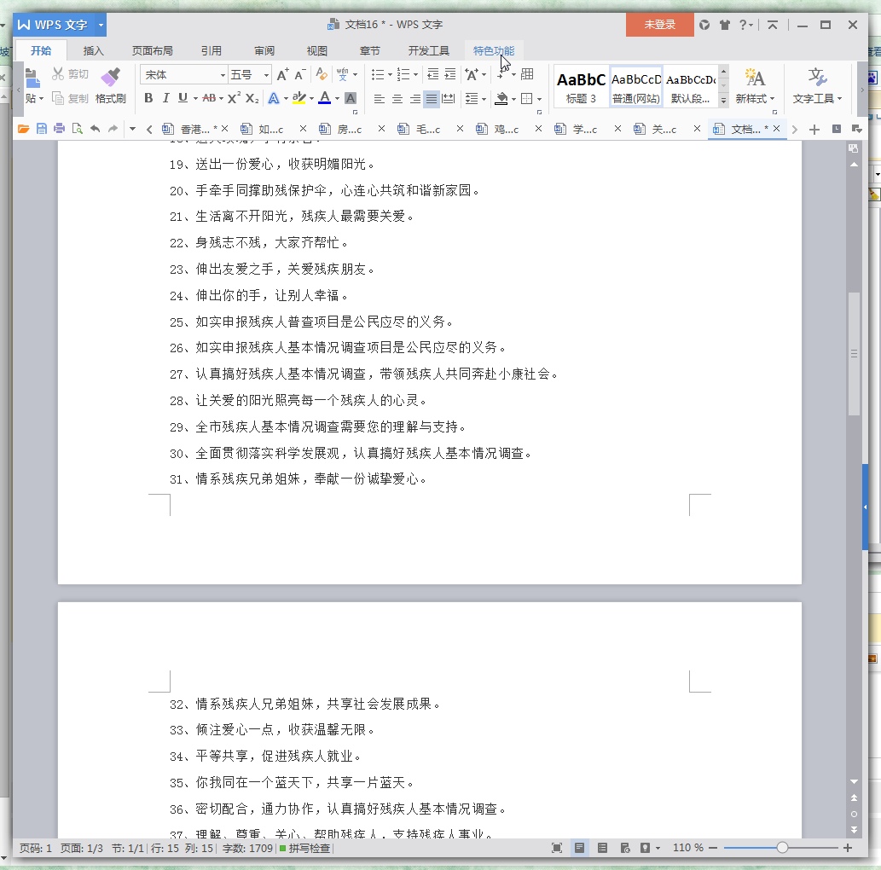Open 文字工具 dropdown

[817, 99]
